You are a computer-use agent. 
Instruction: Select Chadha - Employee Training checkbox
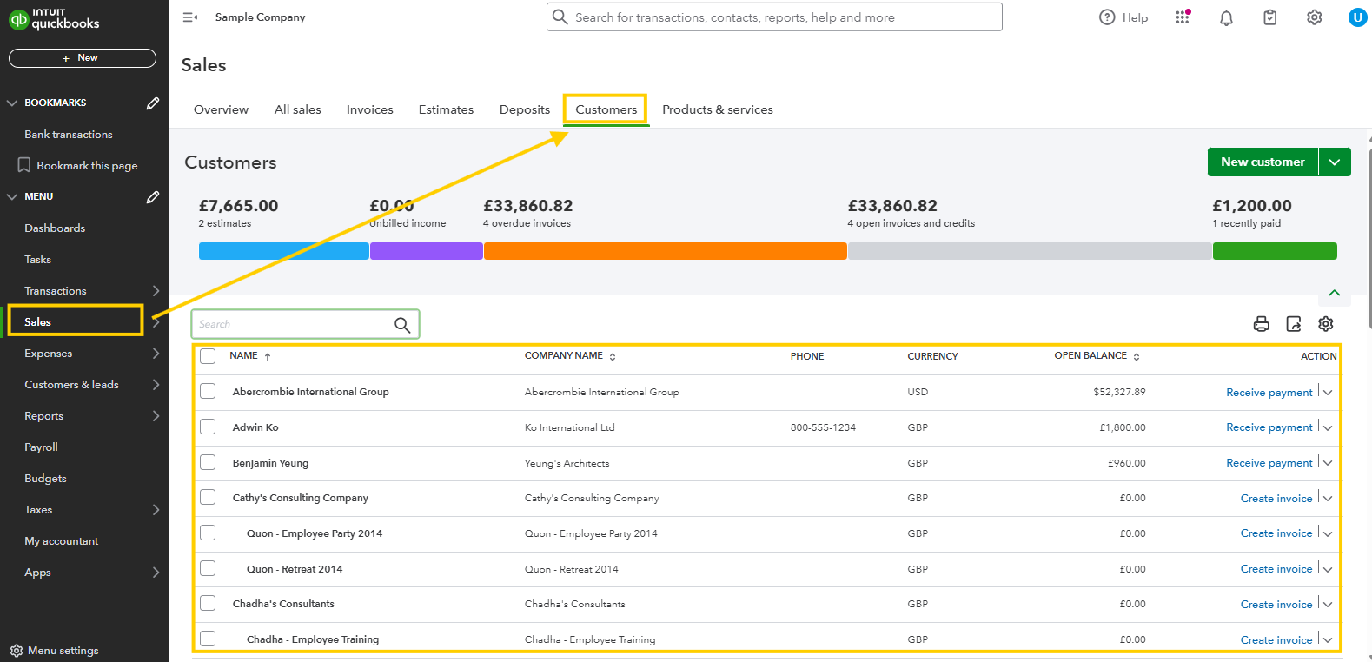click(x=208, y=639)
